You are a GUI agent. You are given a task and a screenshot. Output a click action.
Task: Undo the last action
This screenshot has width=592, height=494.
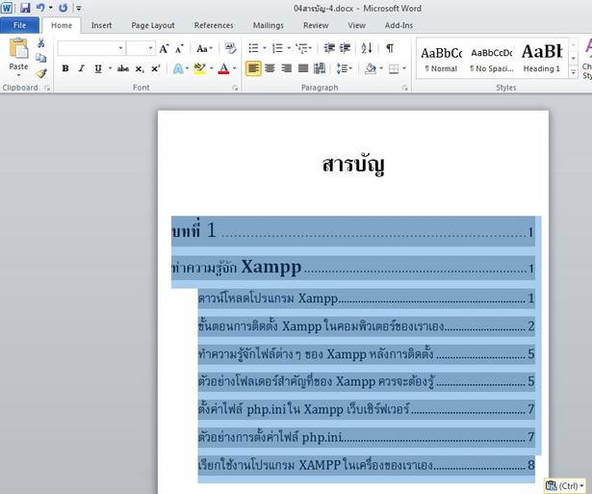coord(40,8)
